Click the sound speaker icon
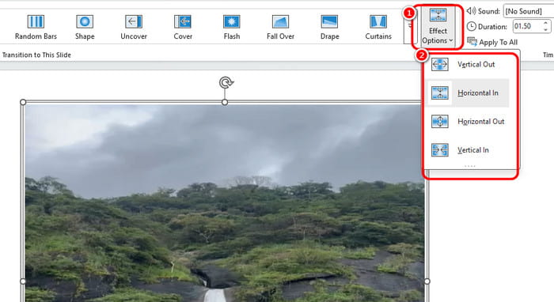Image resolution: width=554 pixels, height=302 pixels. [471, 11]
